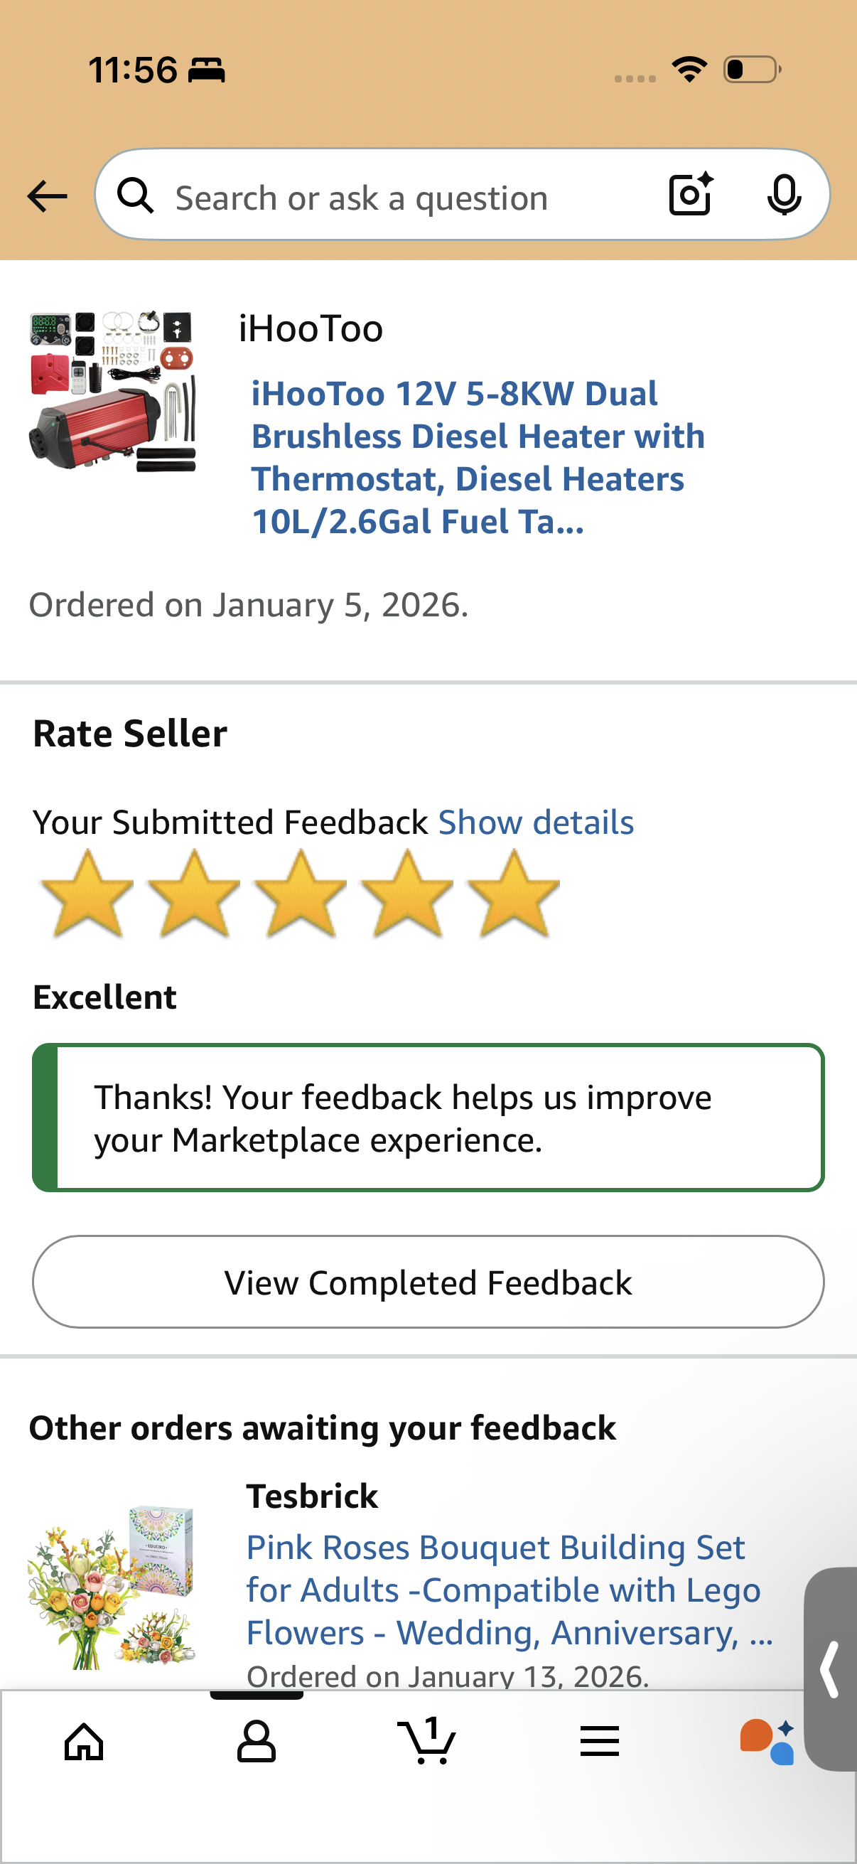Go to the Home tab

click(x=85, y=1741)
